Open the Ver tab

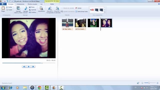click(x=41, y=4)
